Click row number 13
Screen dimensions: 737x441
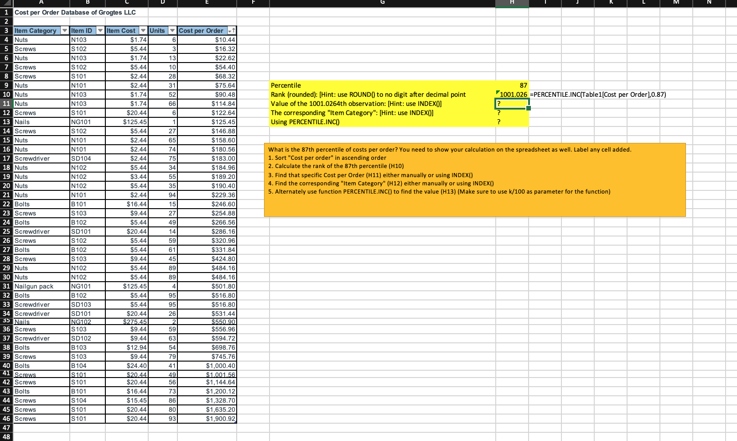click(x=6, y=122)
